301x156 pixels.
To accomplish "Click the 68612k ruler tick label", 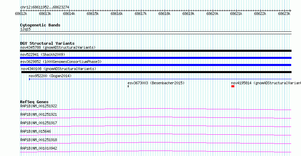I will (21, 14).
